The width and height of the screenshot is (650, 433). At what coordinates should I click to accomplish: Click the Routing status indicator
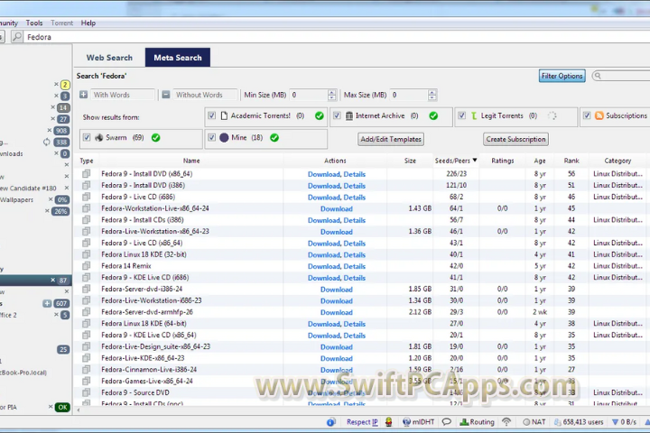click(478, 422)
